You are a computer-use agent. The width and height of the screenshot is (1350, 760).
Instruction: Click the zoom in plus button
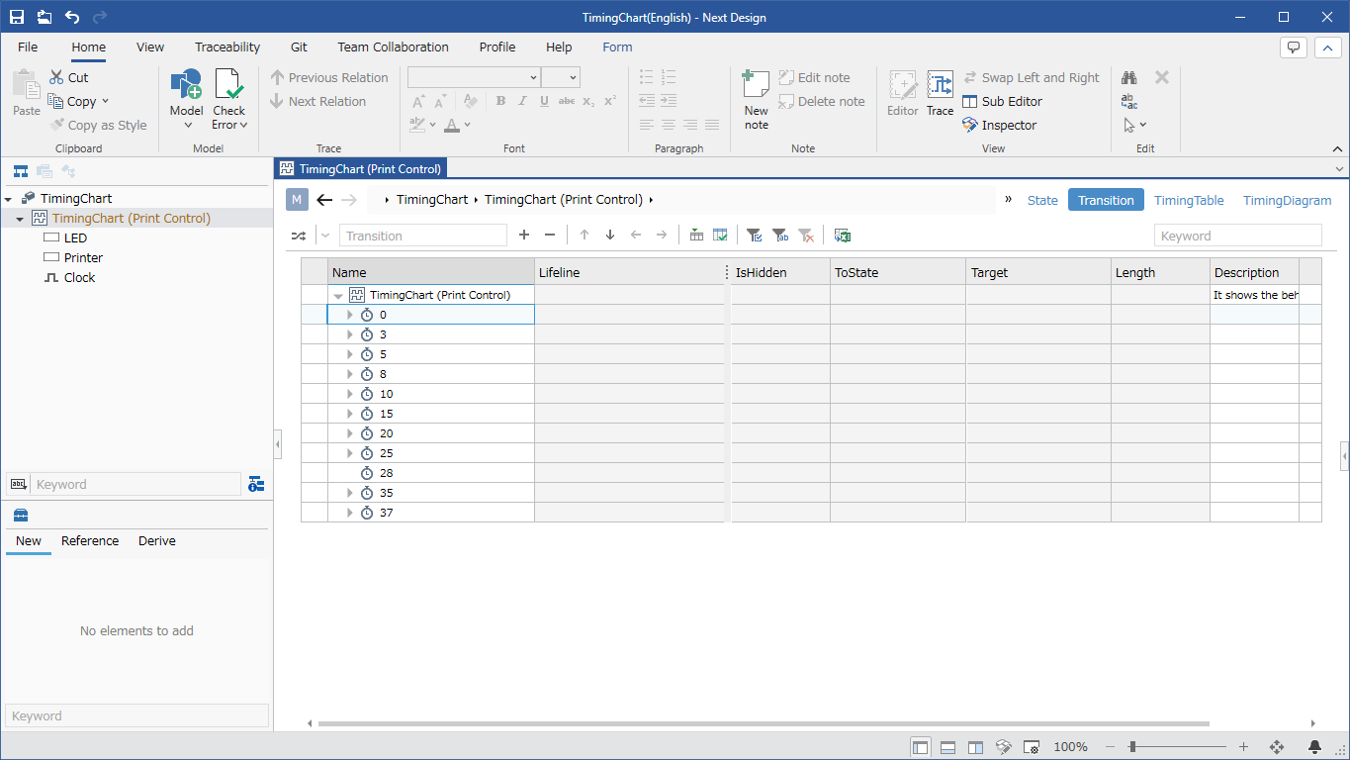point(1243,747)
